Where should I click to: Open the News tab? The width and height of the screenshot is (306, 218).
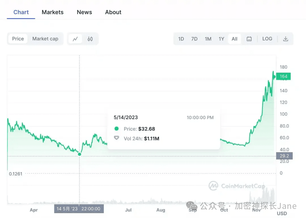pyautogui.click(x=84, y=12)
